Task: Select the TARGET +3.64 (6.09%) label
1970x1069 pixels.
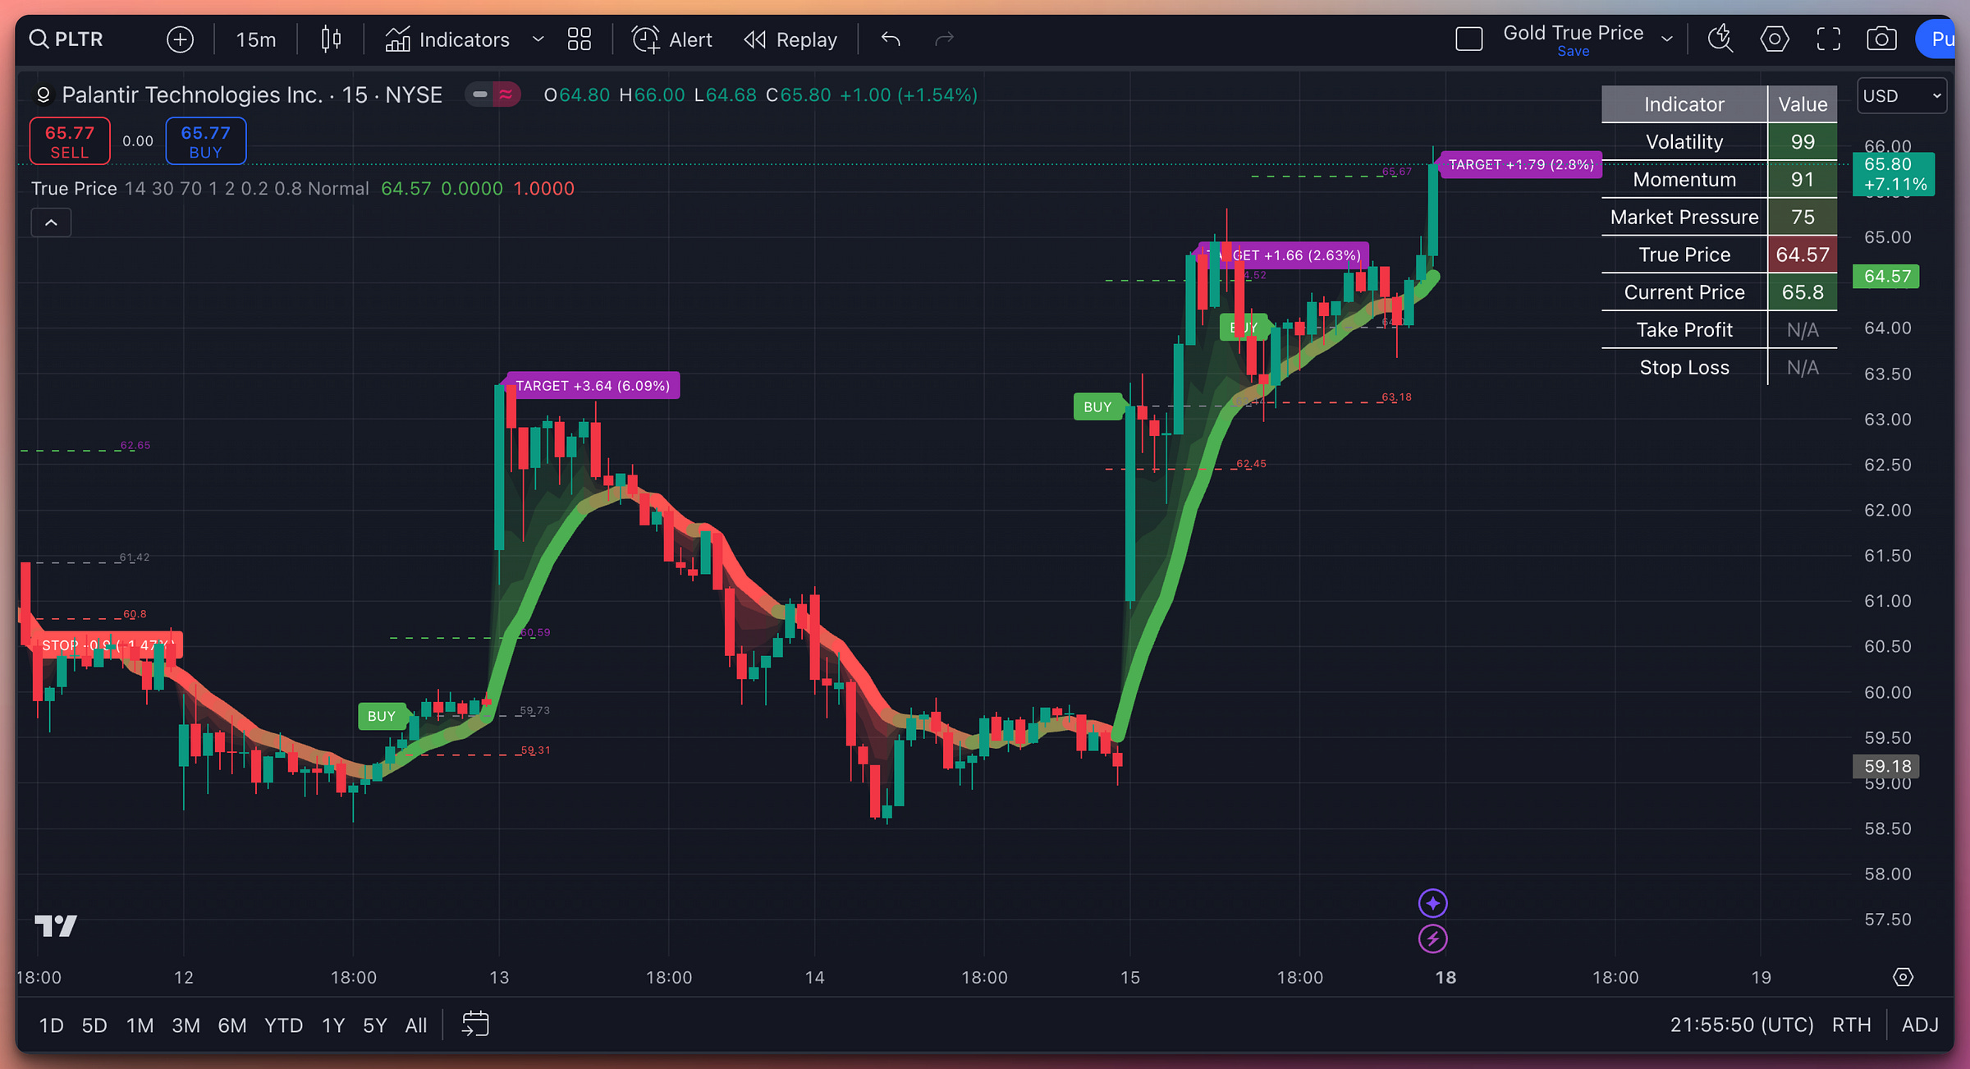Action: point(593,386)
